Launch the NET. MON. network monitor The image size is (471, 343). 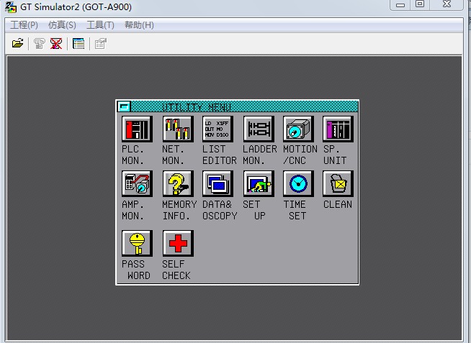point(177,130)
